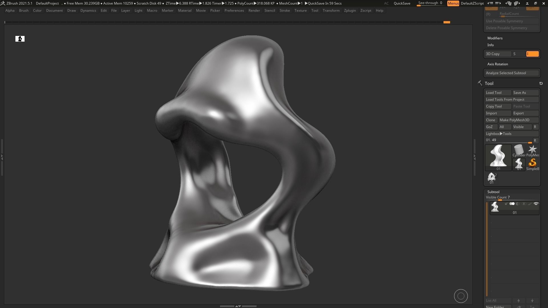The image size is (548, 308).
Task: Toggle the orange I button beside 3D Copy
Action: point(533,54)
